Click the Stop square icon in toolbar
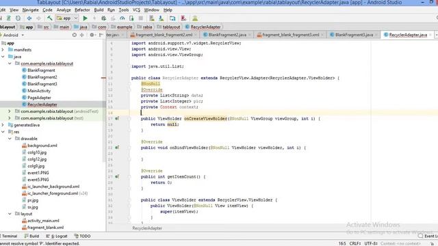This screenshot has width=438, height=246. (x=140, y=18)
